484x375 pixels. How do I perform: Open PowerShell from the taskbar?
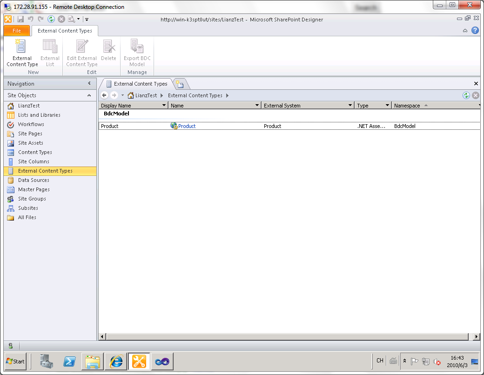point(69,361)
